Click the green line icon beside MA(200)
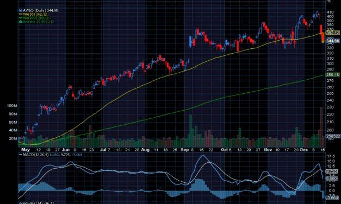Image resolution: width=341 pixels, height=204 pixels. click(x=21, y=18)
